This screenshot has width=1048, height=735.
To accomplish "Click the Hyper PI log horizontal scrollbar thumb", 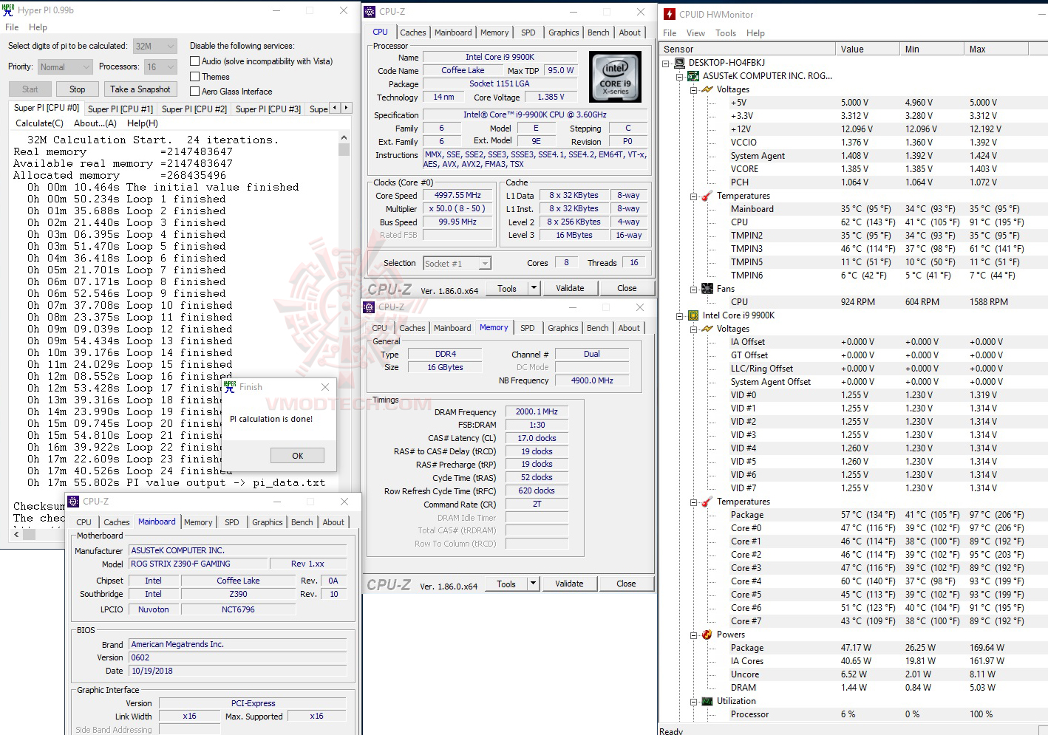I will point(30,534).
